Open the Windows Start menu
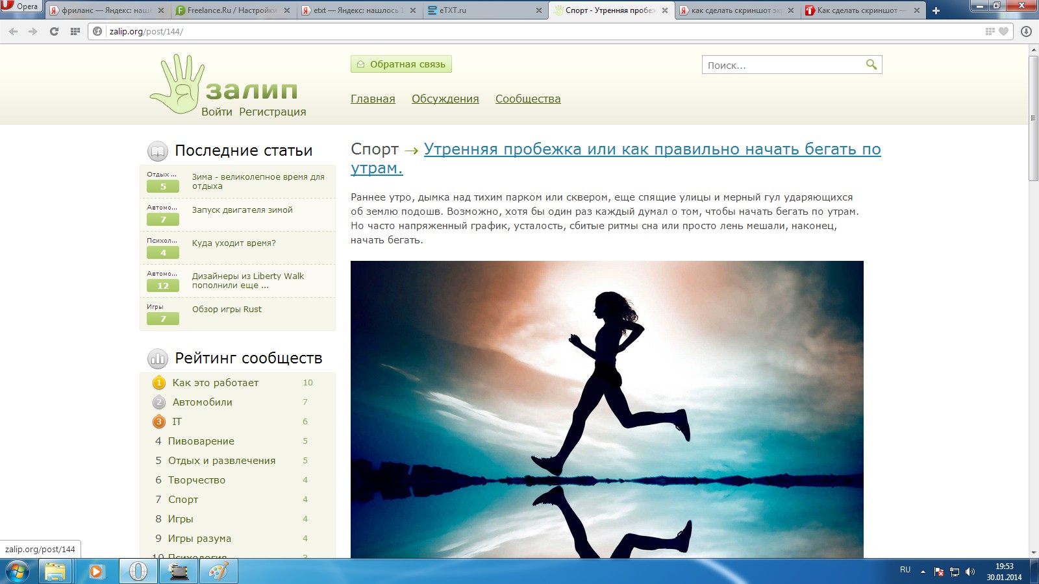This screenshot has width=1039, height=584. tap(18, 572)
